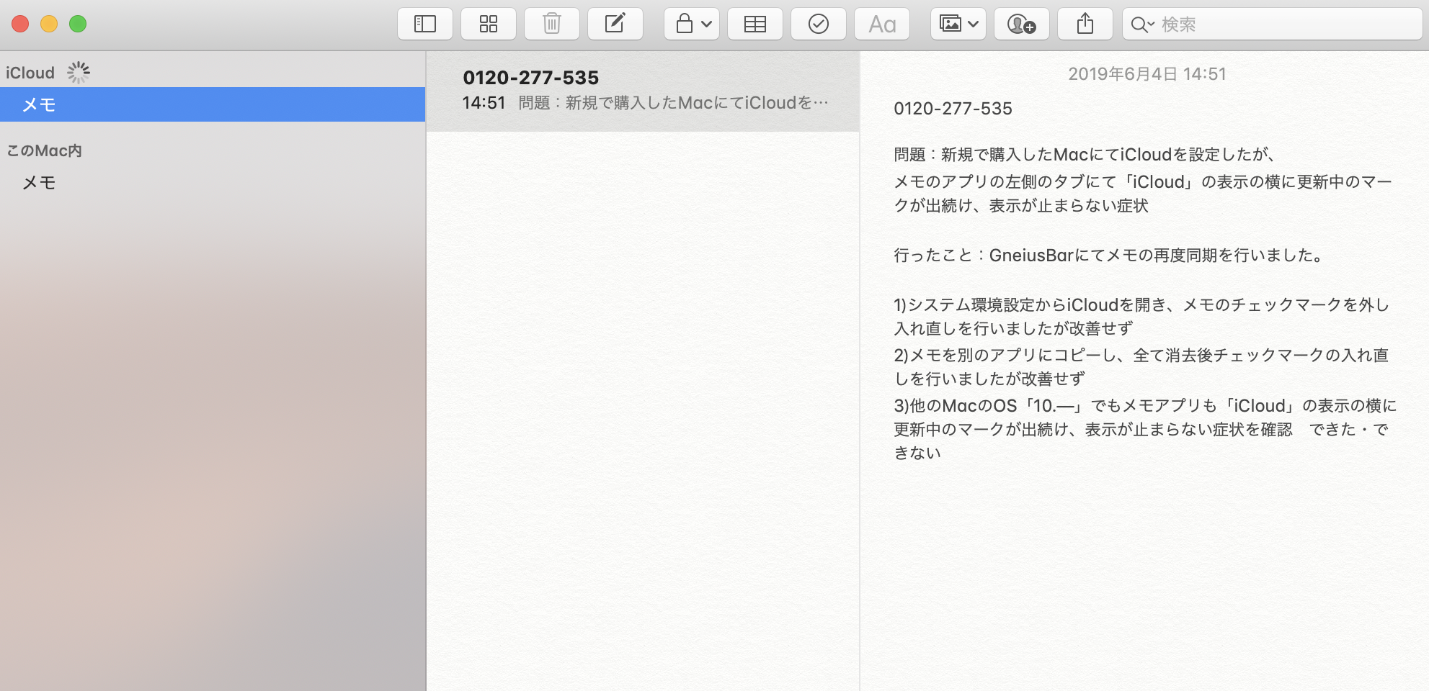Insert a table into the note
1429x691 pixels.
755,24
